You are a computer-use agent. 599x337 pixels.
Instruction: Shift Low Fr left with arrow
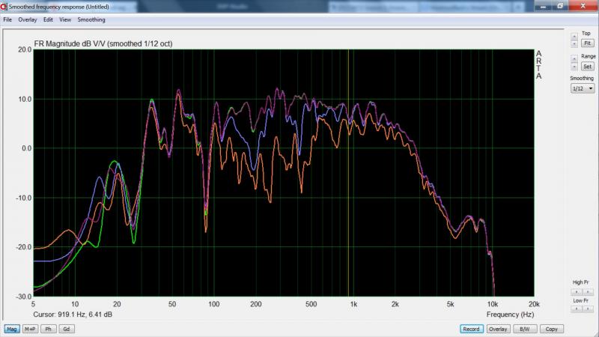click(x=576, y=308)
